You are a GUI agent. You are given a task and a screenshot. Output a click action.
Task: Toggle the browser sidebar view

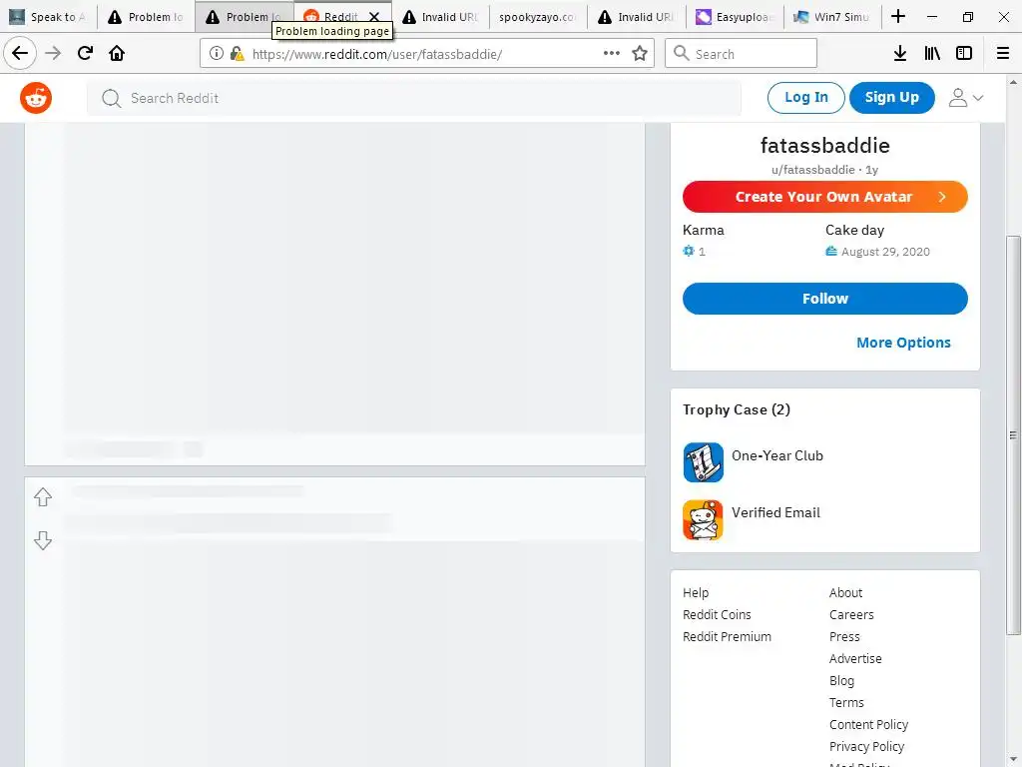[964, 54]
